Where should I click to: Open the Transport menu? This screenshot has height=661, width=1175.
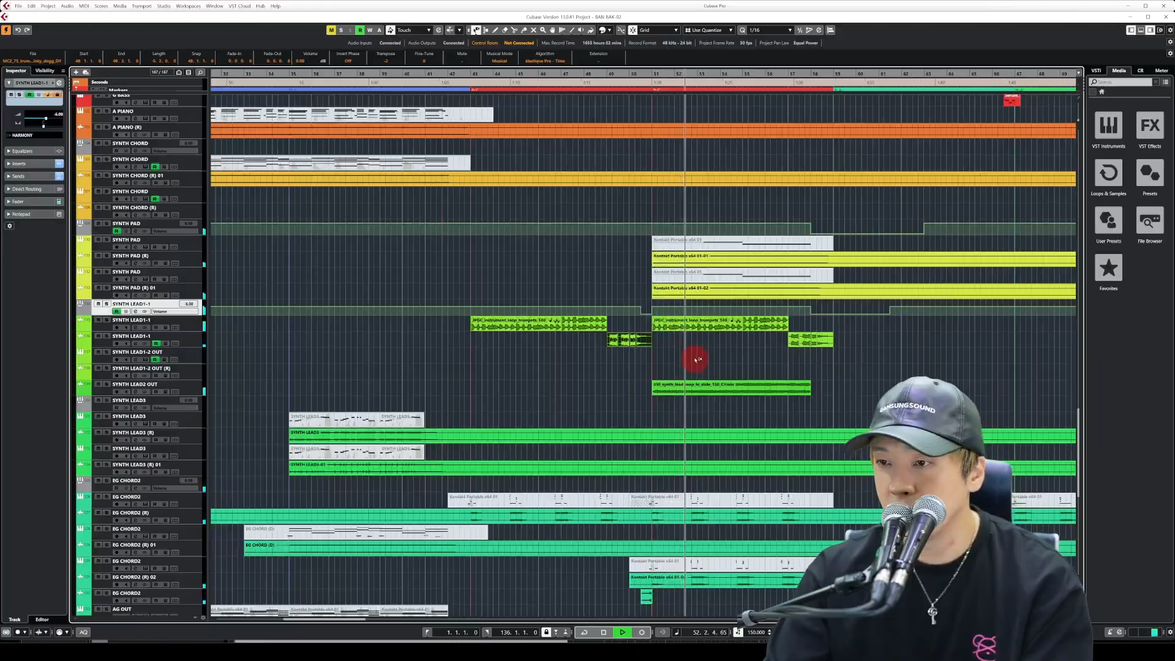point(141,6)
